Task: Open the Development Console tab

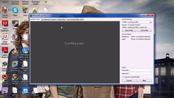Action: pyautogui.click(x=48, y=19)
